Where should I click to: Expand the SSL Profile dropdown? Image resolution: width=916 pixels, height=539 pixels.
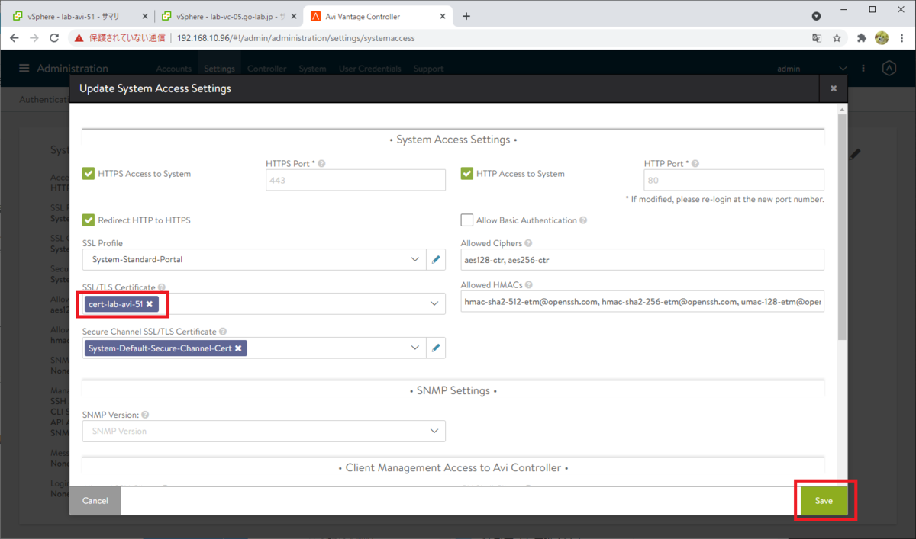click(x=415, y=259)
